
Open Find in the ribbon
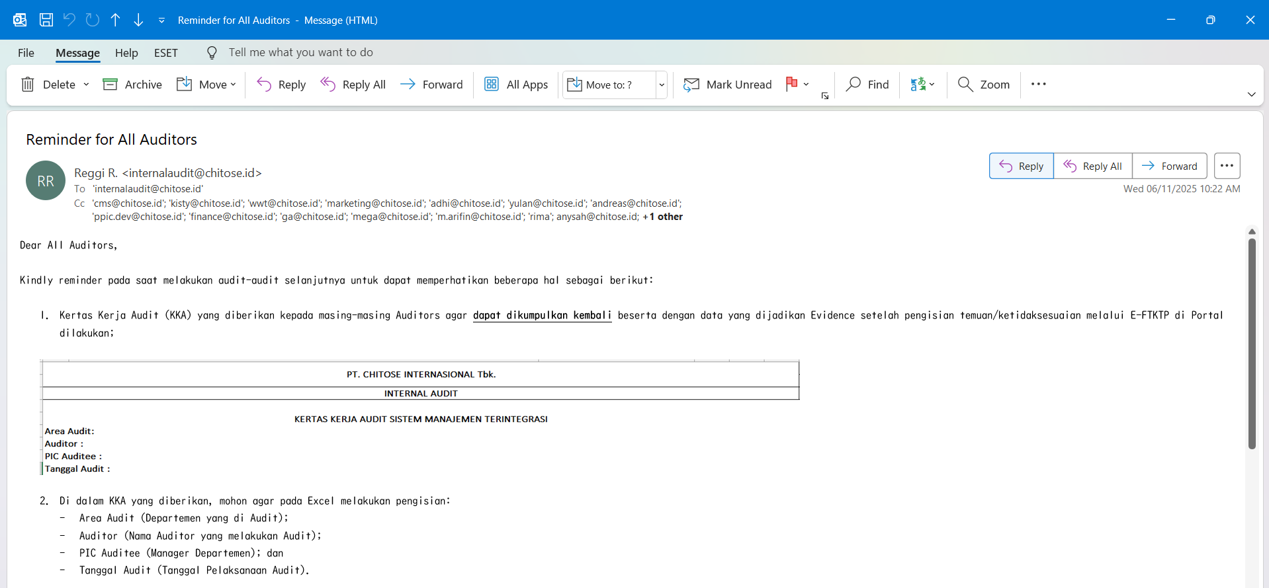867,85
